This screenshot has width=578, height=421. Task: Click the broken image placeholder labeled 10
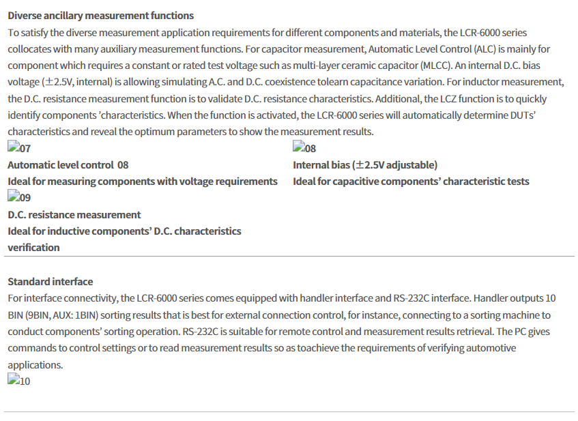tap(19, 380)
